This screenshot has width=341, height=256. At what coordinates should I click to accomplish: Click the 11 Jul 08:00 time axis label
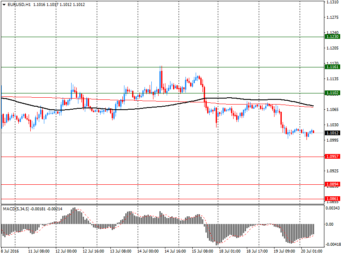(x=39, y=251)
